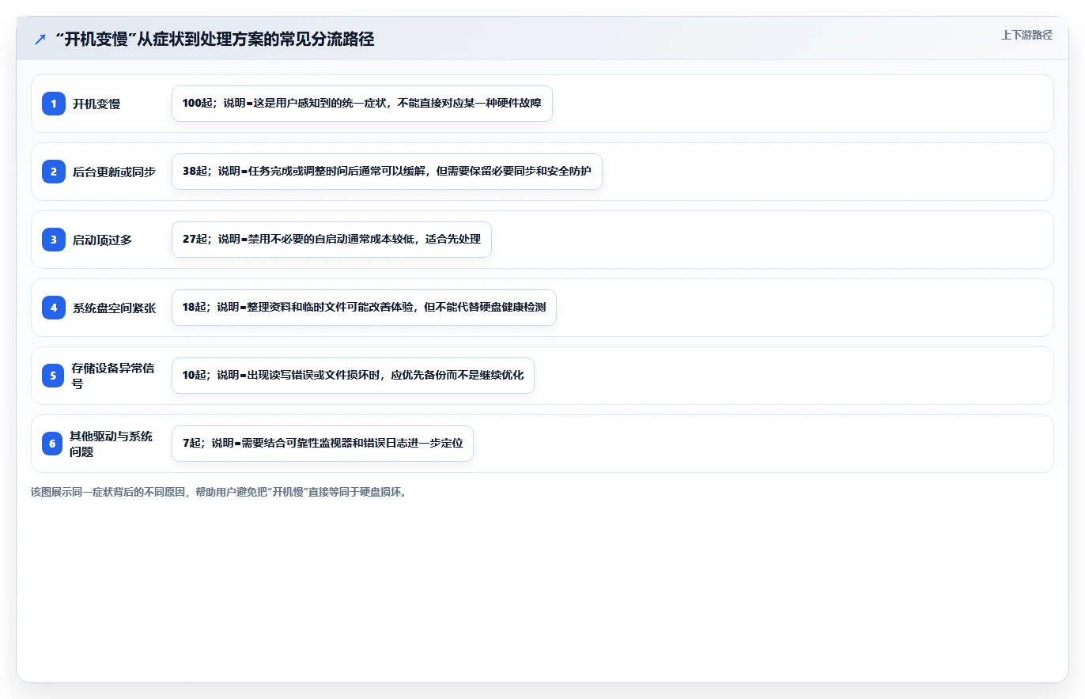Viewport: 1085px width, 699px height.
Task: Click the 上下游路径 label in the header
Action: pyautogui.click(x=1026, y=36)
